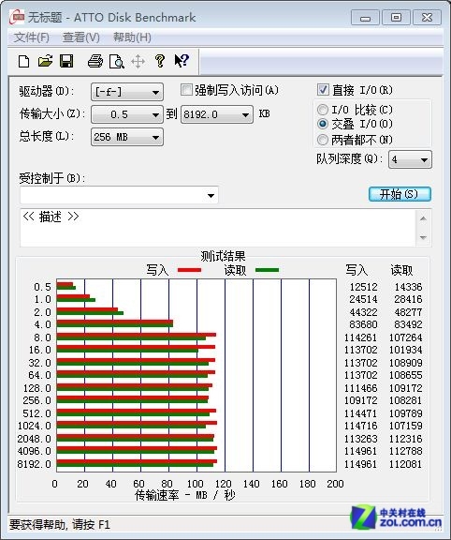The height and width of the screenshot is (540, 451).
Task: Enable the 强制写入访问 checkbox
Action: [x=186, y=90]
